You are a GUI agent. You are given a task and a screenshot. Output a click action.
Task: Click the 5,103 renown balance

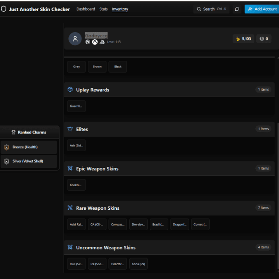[243, 39]
